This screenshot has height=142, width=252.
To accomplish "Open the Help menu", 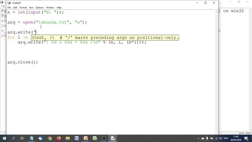I will 59,7.
